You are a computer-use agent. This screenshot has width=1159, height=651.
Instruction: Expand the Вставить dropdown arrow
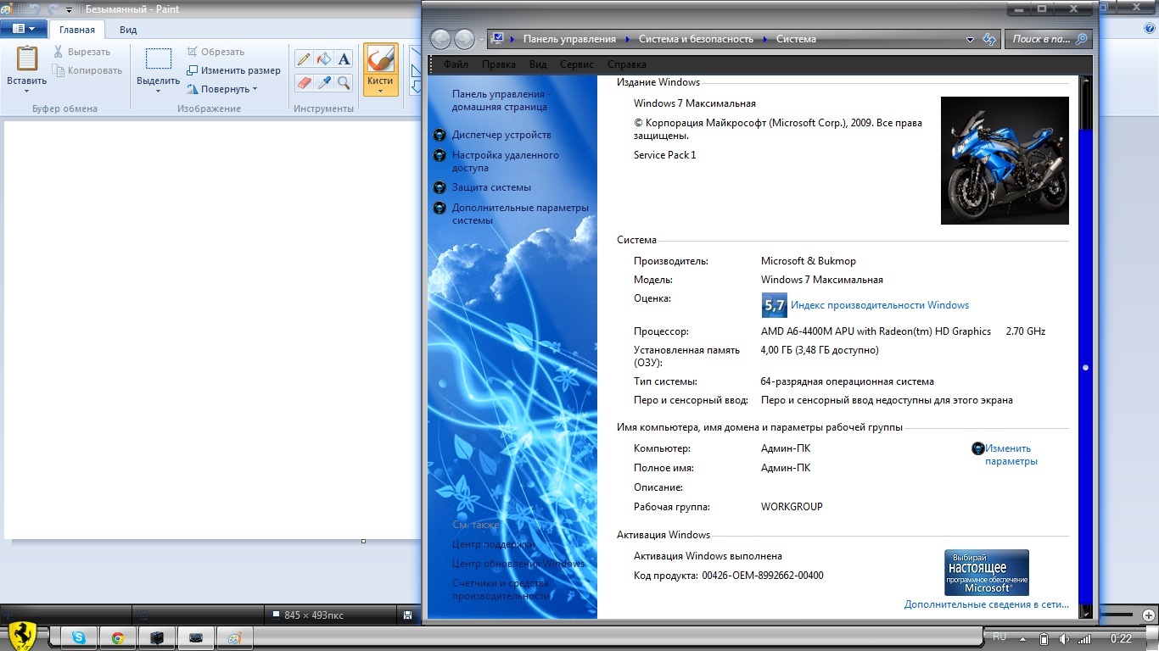tap(27, 91)
